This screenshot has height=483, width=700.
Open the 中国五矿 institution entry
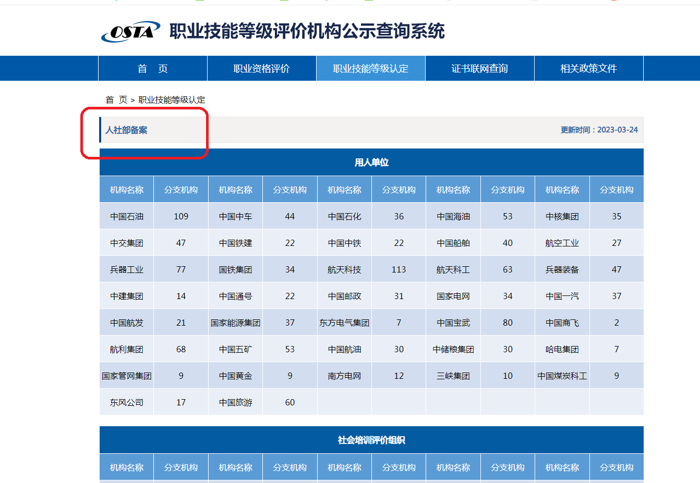[236, 349]
